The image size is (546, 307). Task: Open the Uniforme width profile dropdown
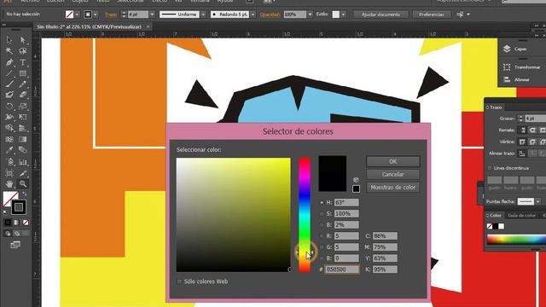pyautogui.click(x=203, y=14)
